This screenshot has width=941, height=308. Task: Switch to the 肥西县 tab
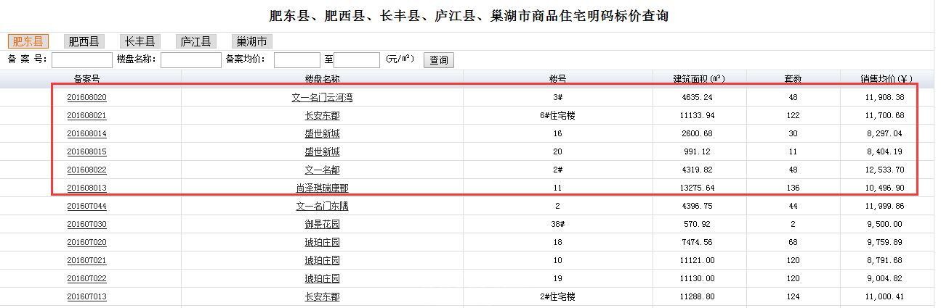(84, 41)
